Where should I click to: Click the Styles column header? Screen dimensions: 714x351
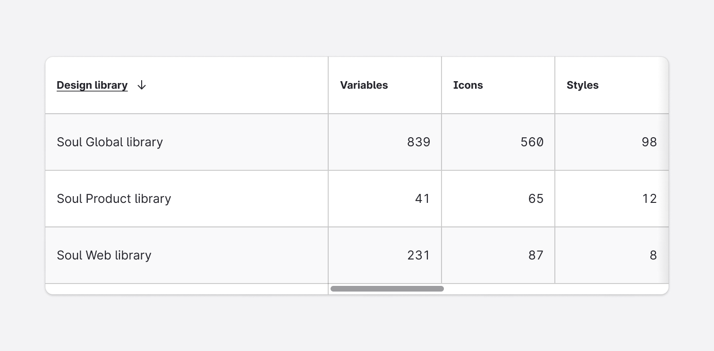[x=582, y=85]
